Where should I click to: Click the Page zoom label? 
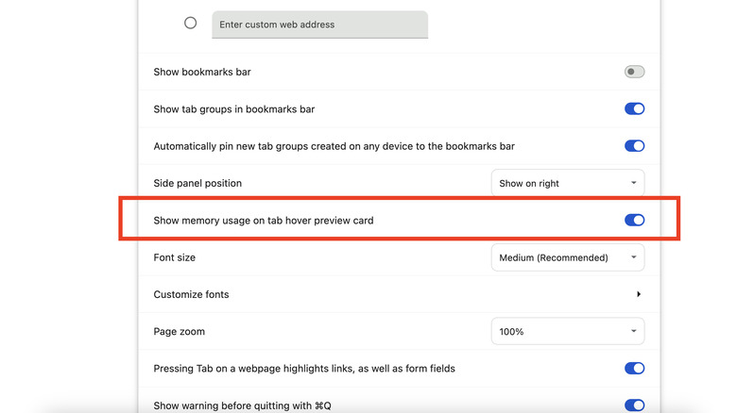[x=179, y=332]
